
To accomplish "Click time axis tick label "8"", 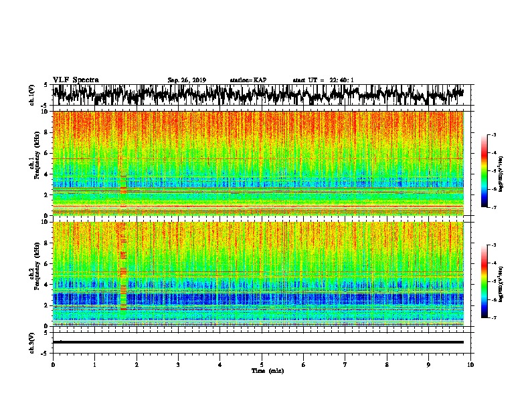I will coord(387,365).
